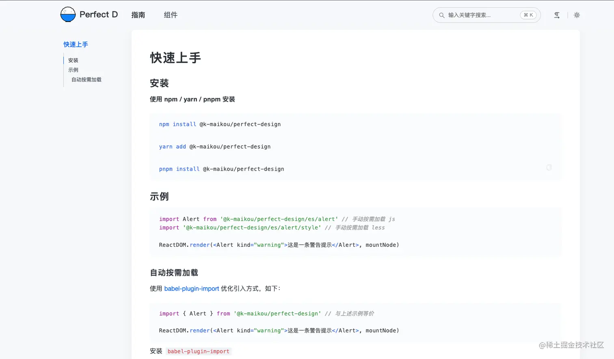
Task: Click the copy-code icon beside the install commands
Action: click(x=549, y=167)
